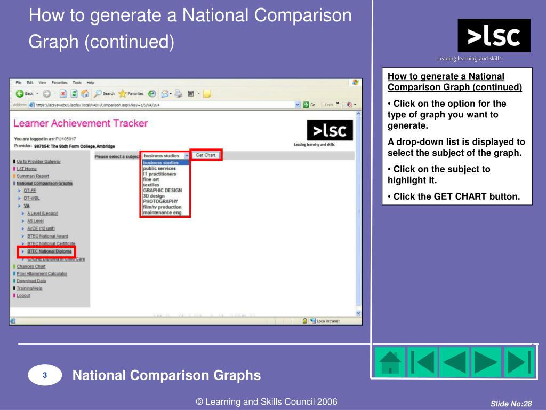Screen dimensions: 546x410
Task: Expand the DT-FE arrow in sidebar
Action: [x=20, y=191]
